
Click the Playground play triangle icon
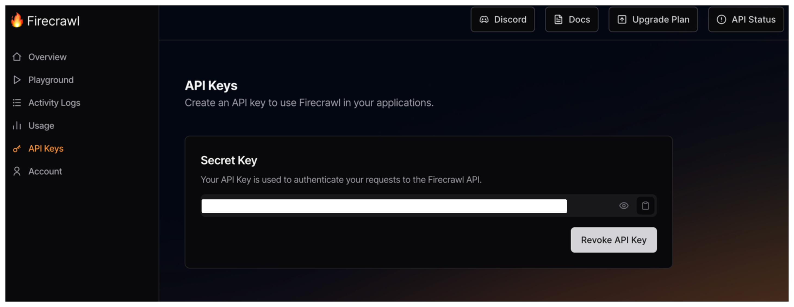(17, 80)
